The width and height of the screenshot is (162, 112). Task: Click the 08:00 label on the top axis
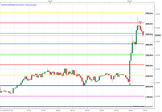point(50,1)
